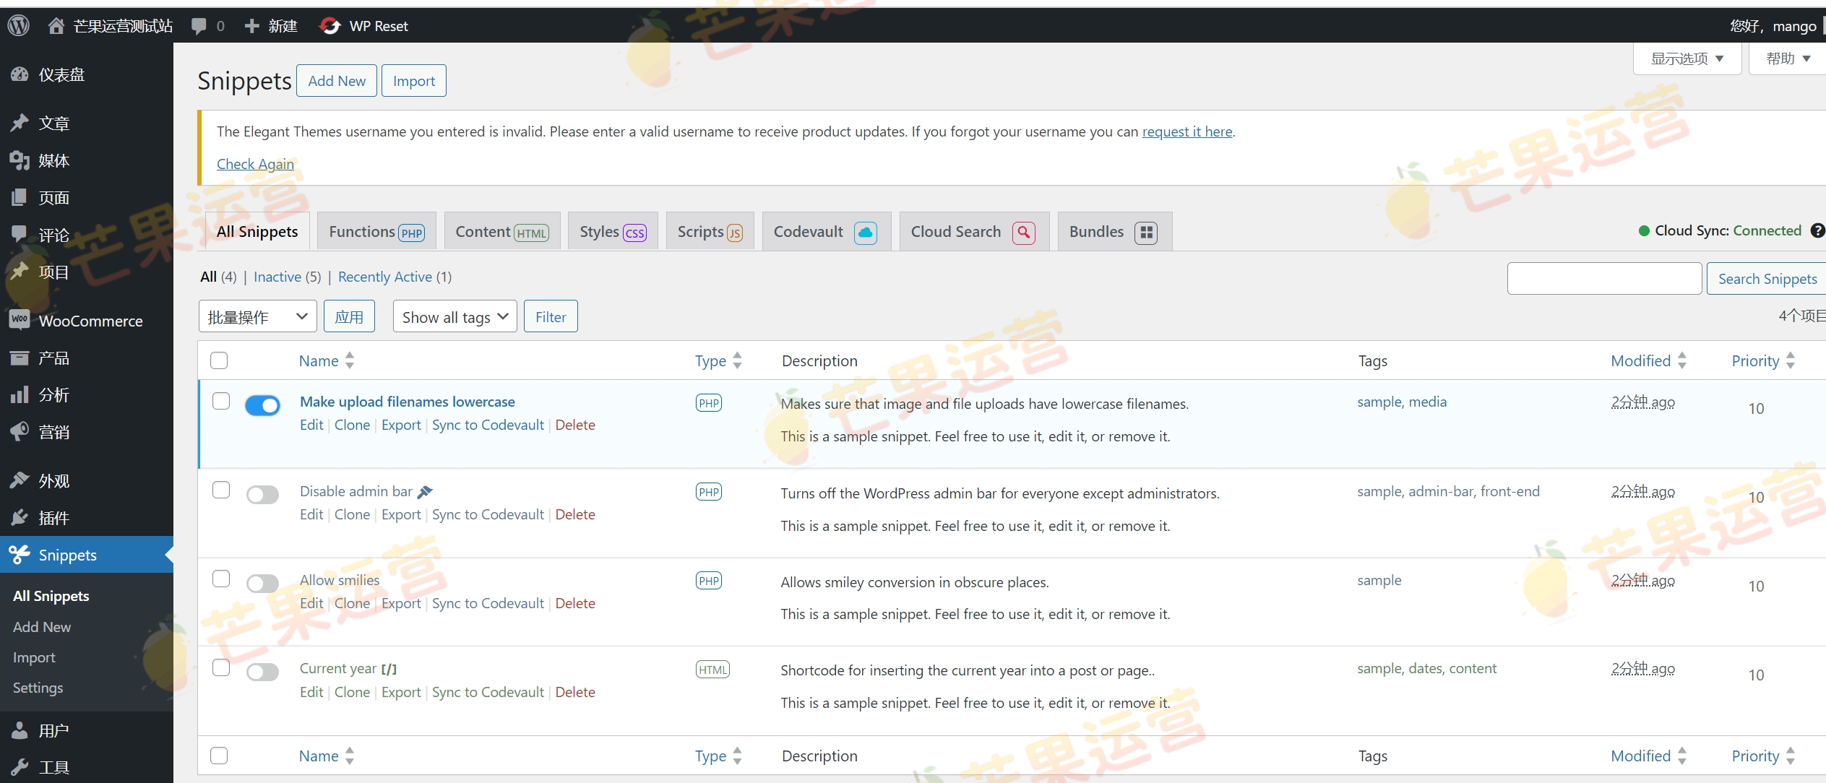Select the Snippets scissors icon in sidebar

(20, 555)
